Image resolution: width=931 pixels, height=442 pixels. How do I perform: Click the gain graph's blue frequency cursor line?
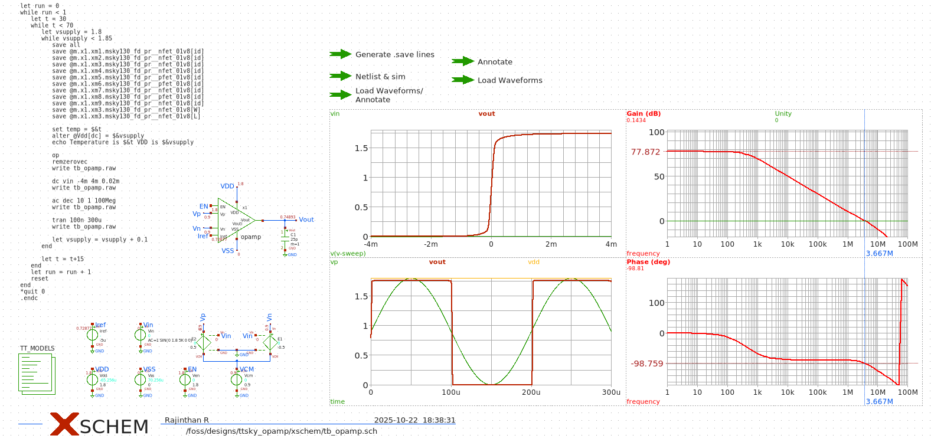point(865,183)
